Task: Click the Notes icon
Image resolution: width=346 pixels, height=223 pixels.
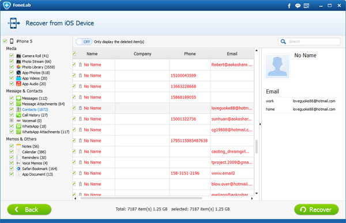Action: tap(18, 146)
